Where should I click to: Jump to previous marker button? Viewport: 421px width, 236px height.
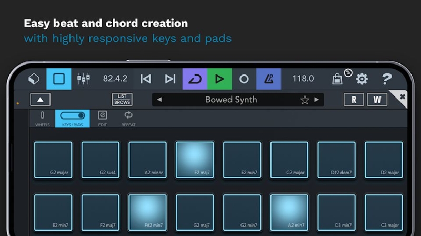pos(146,79)
